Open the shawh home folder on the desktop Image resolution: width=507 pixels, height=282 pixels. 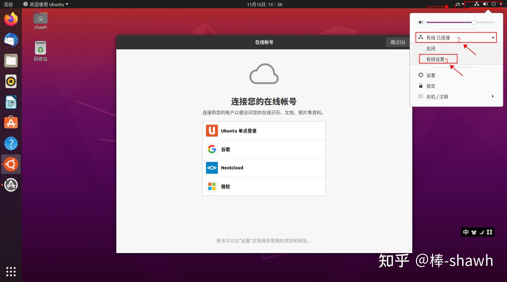coord(40,20)
